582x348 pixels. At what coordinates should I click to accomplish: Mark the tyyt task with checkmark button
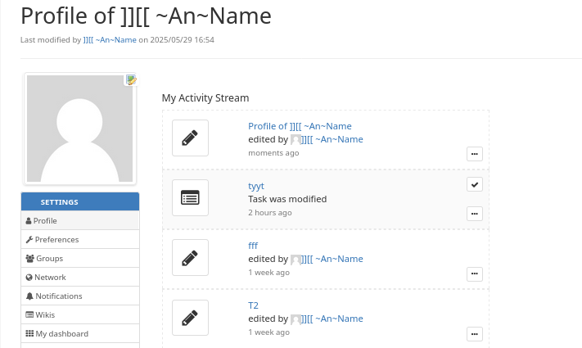(x=475, y=184)
